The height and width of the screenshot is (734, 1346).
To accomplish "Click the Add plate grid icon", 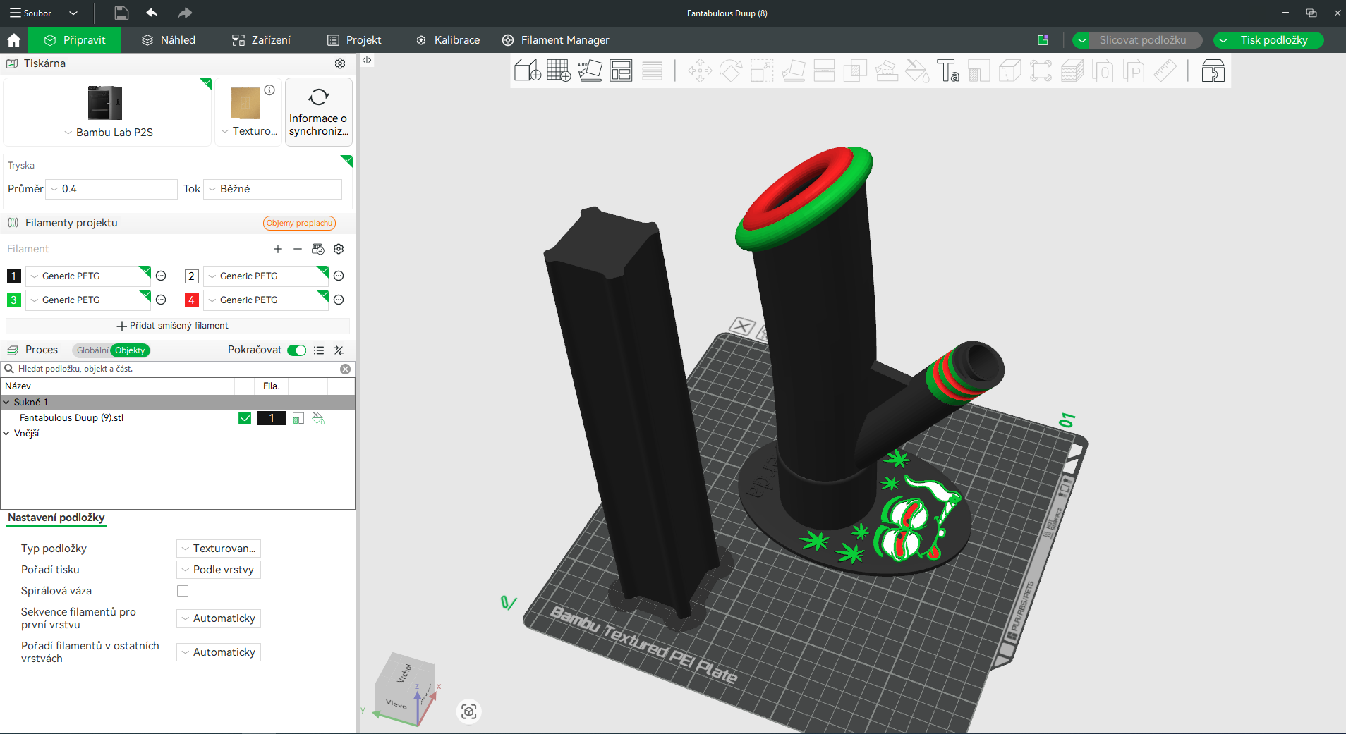I will click(558, 71).
